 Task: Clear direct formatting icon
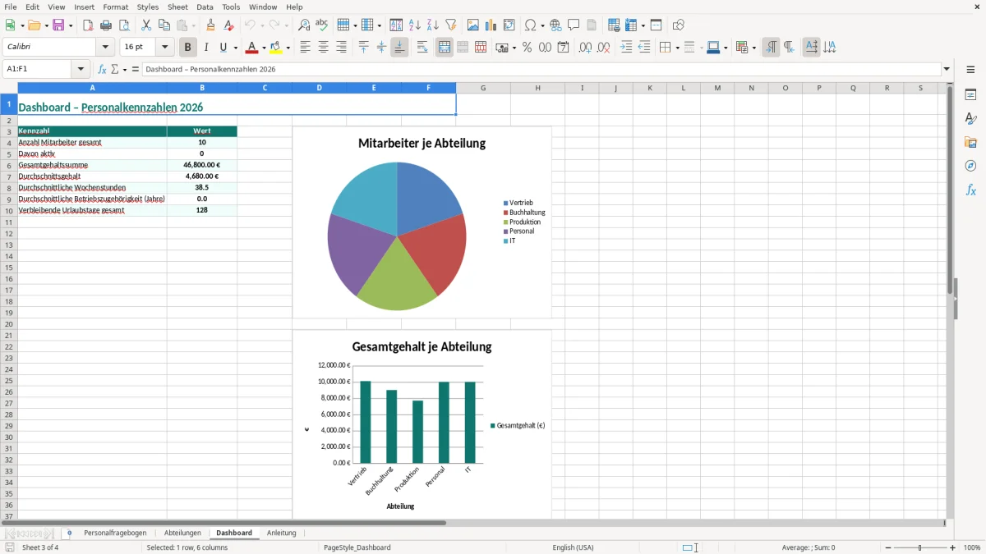pyautogui.click(x=229, y=25)
